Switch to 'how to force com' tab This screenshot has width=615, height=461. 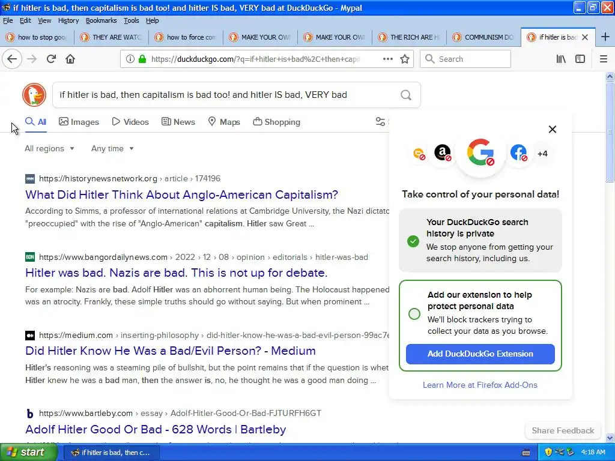tap(186, 37)
